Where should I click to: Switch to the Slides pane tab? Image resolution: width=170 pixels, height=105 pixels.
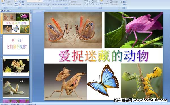click(x=3, y=11)
